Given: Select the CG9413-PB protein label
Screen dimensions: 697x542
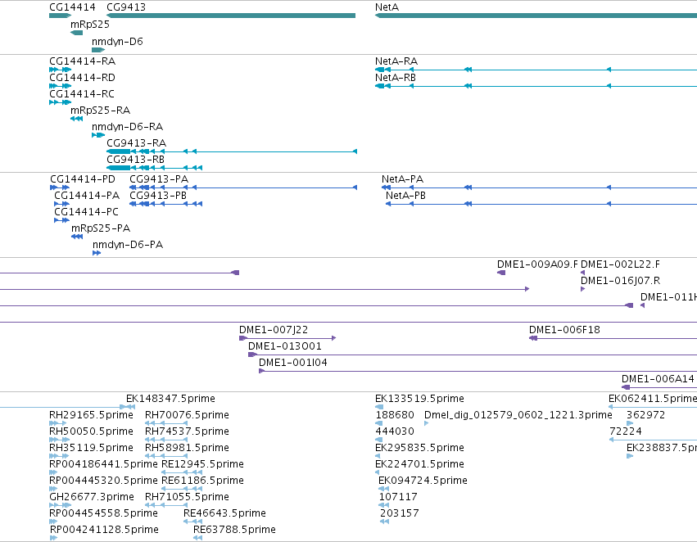Looking at the screenshot, I should pyautogui.click(x=158, y=196).
